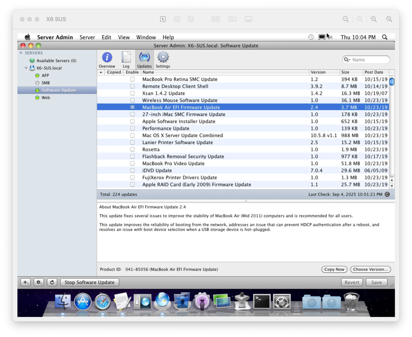Select Software Update in the sidebar

[57, 90]
